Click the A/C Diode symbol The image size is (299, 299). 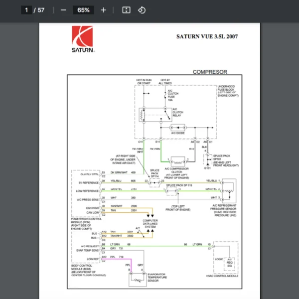(x=176, y=128)
